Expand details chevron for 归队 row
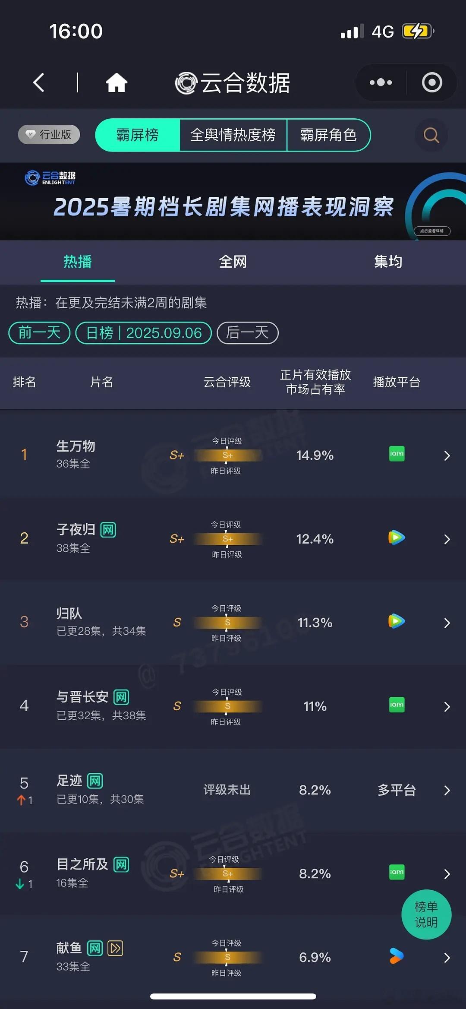 click(x=447, y=623)
